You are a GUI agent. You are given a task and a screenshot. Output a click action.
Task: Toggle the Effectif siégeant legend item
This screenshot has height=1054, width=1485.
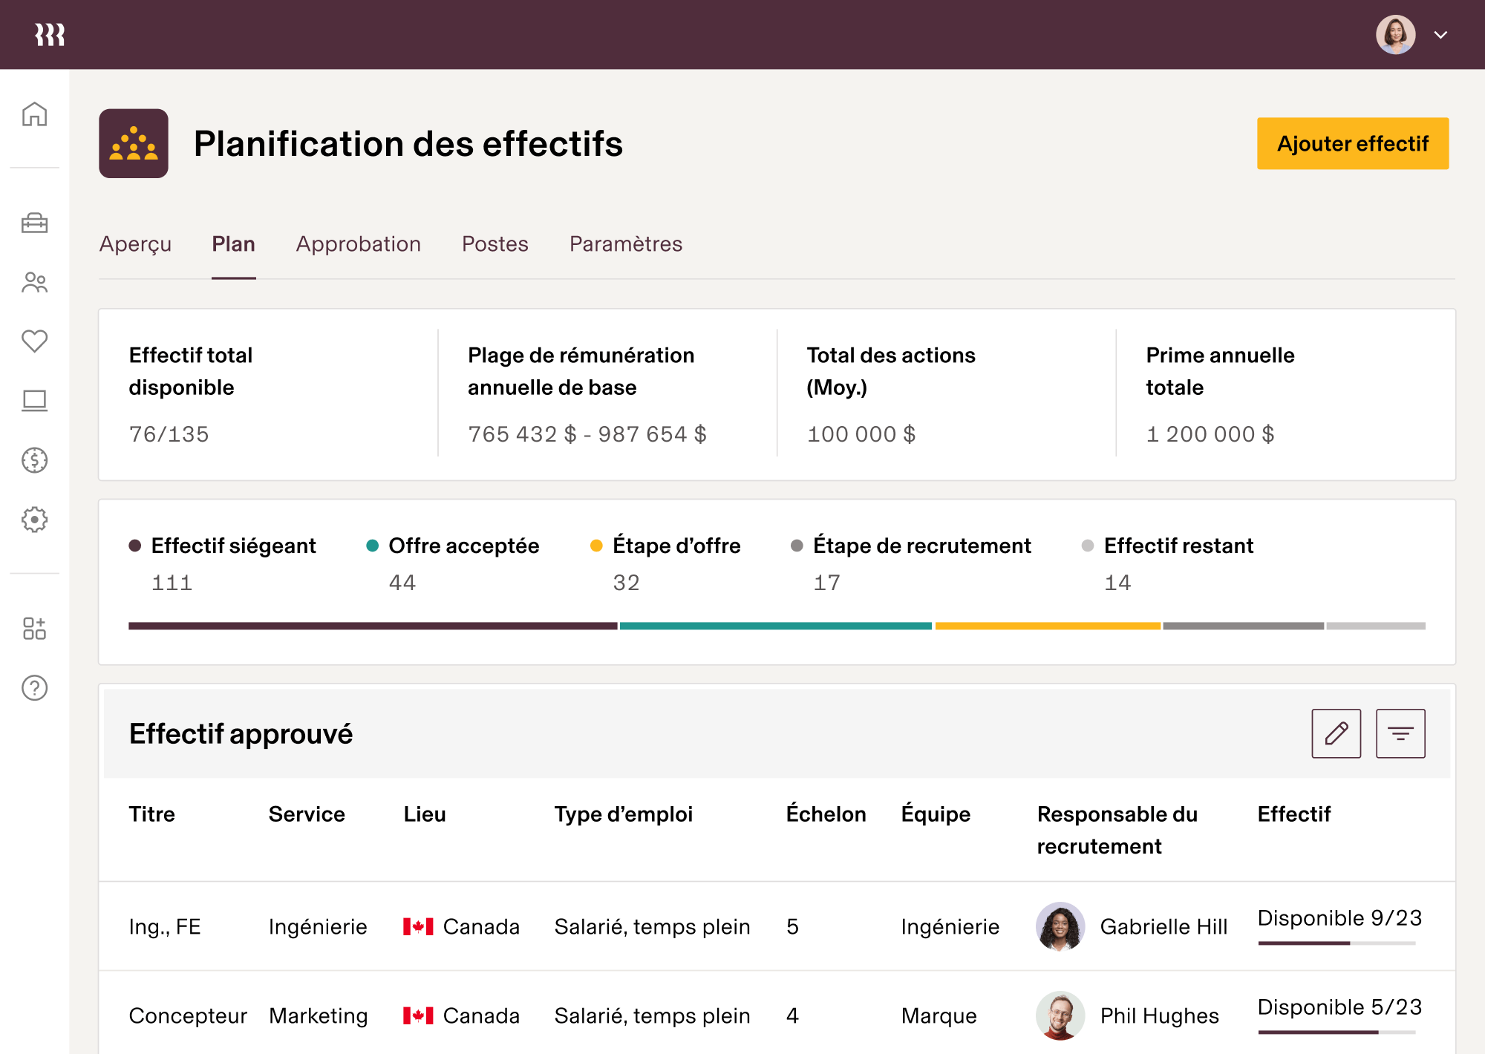click(232, 546)
